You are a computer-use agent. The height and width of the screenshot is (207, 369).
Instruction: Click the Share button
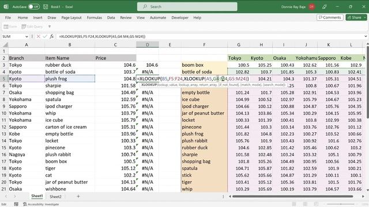tap(355, 18)
